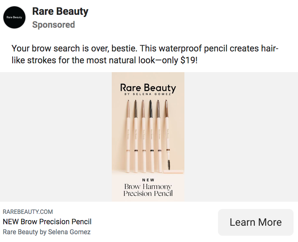Click the second brow pencil from left
Viewport: 298px width, 242px height.
(x=135, y=137)
